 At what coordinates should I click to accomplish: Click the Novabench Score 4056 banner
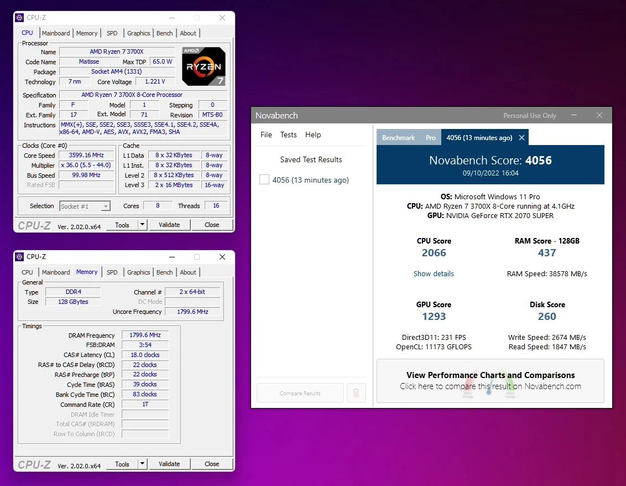coord(491,164)
